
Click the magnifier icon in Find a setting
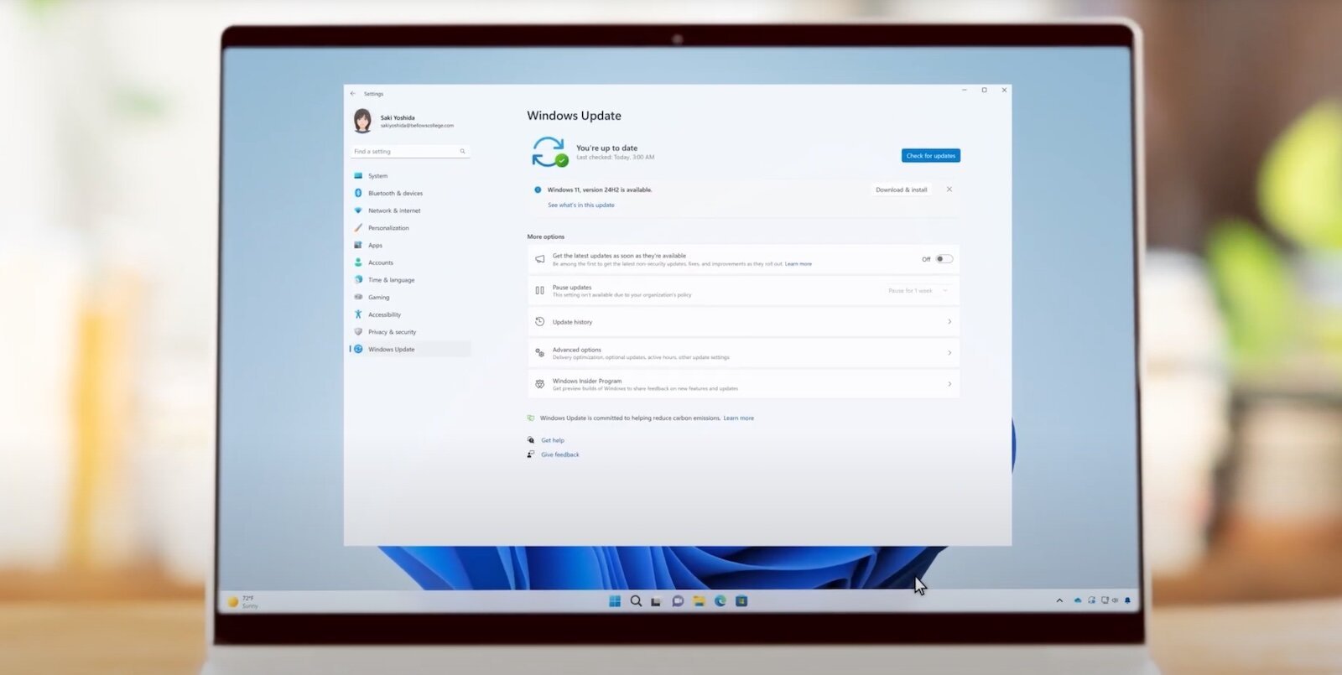(x=462, y=152)
